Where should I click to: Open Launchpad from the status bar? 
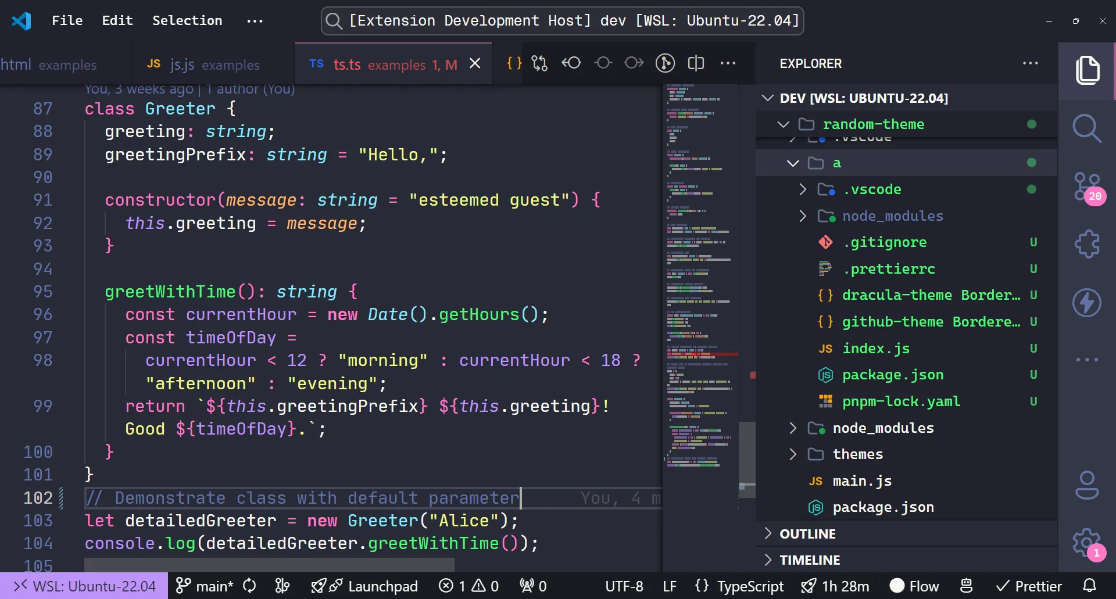click(x=364, y=586)
